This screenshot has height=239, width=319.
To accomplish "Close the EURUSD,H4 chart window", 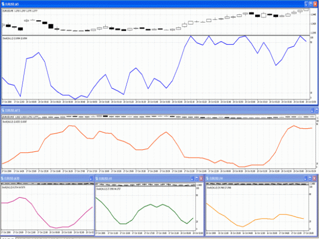I will tap(314, 178).
